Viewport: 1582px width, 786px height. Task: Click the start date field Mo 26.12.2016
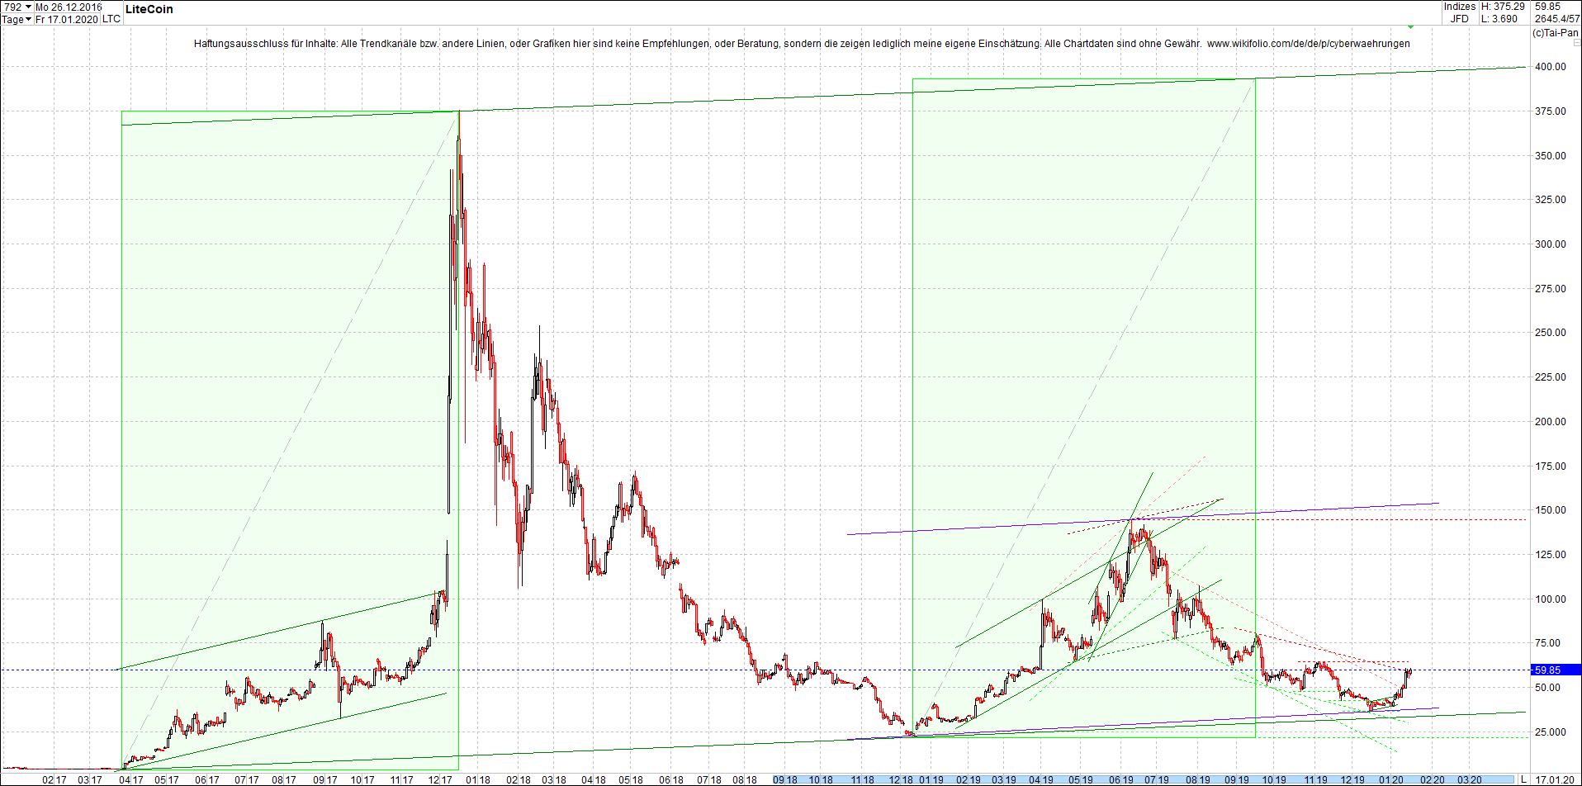coord(68,7)
